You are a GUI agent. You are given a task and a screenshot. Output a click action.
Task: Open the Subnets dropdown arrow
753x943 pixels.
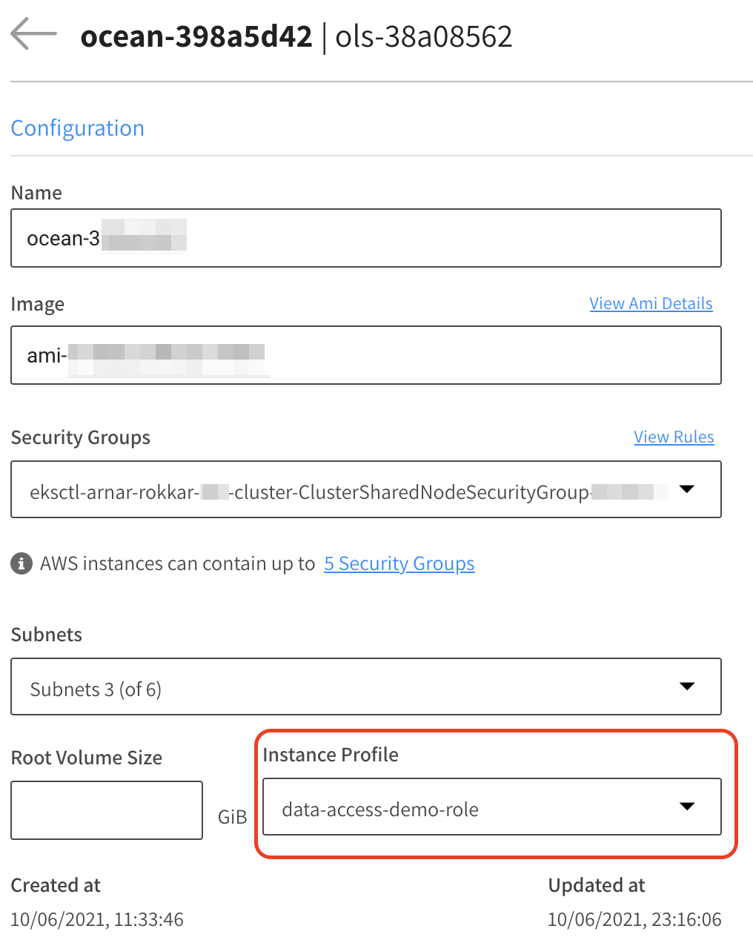687,686
